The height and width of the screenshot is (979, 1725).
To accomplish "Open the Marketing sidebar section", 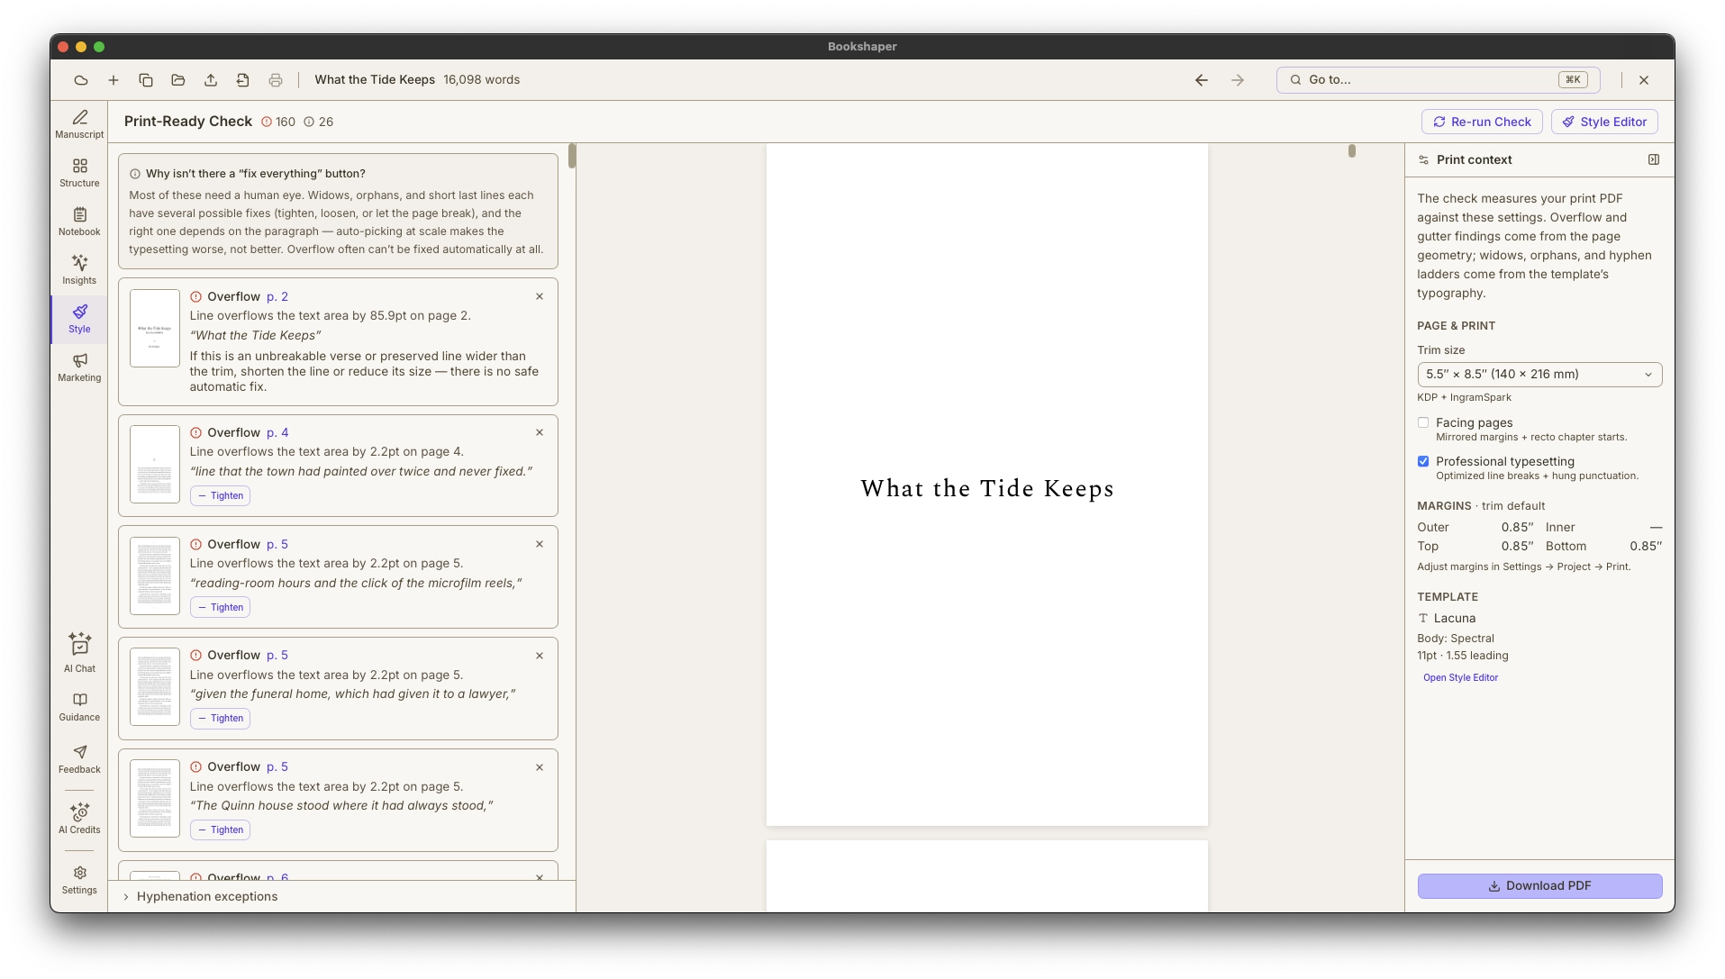I will click(79, 367).
